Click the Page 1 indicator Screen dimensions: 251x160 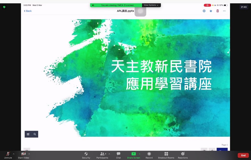coord(224,145)
